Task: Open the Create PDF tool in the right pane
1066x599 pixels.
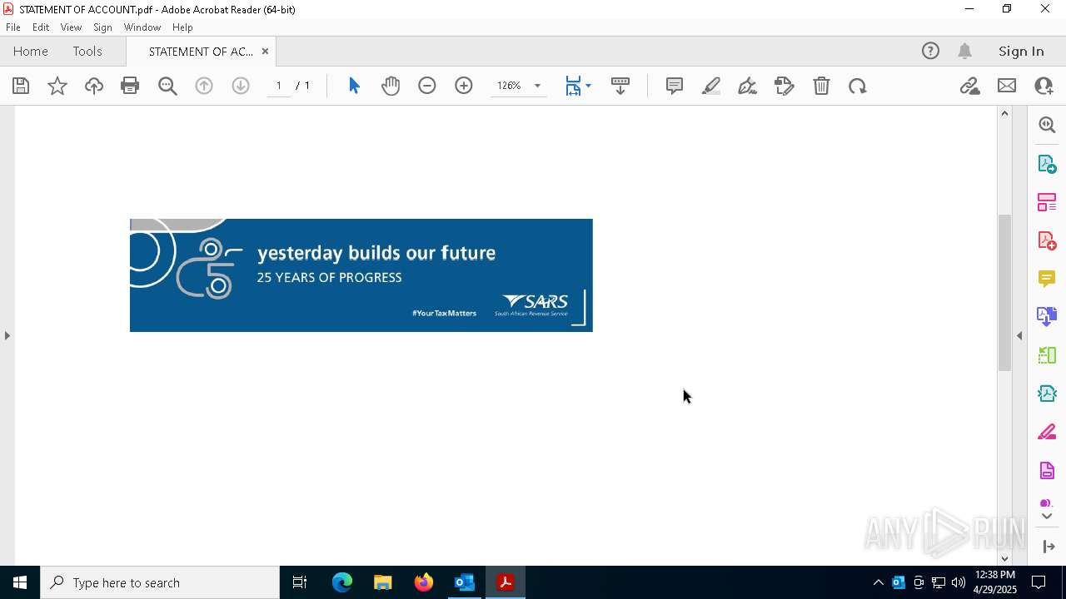Action: coord(1047,240)
